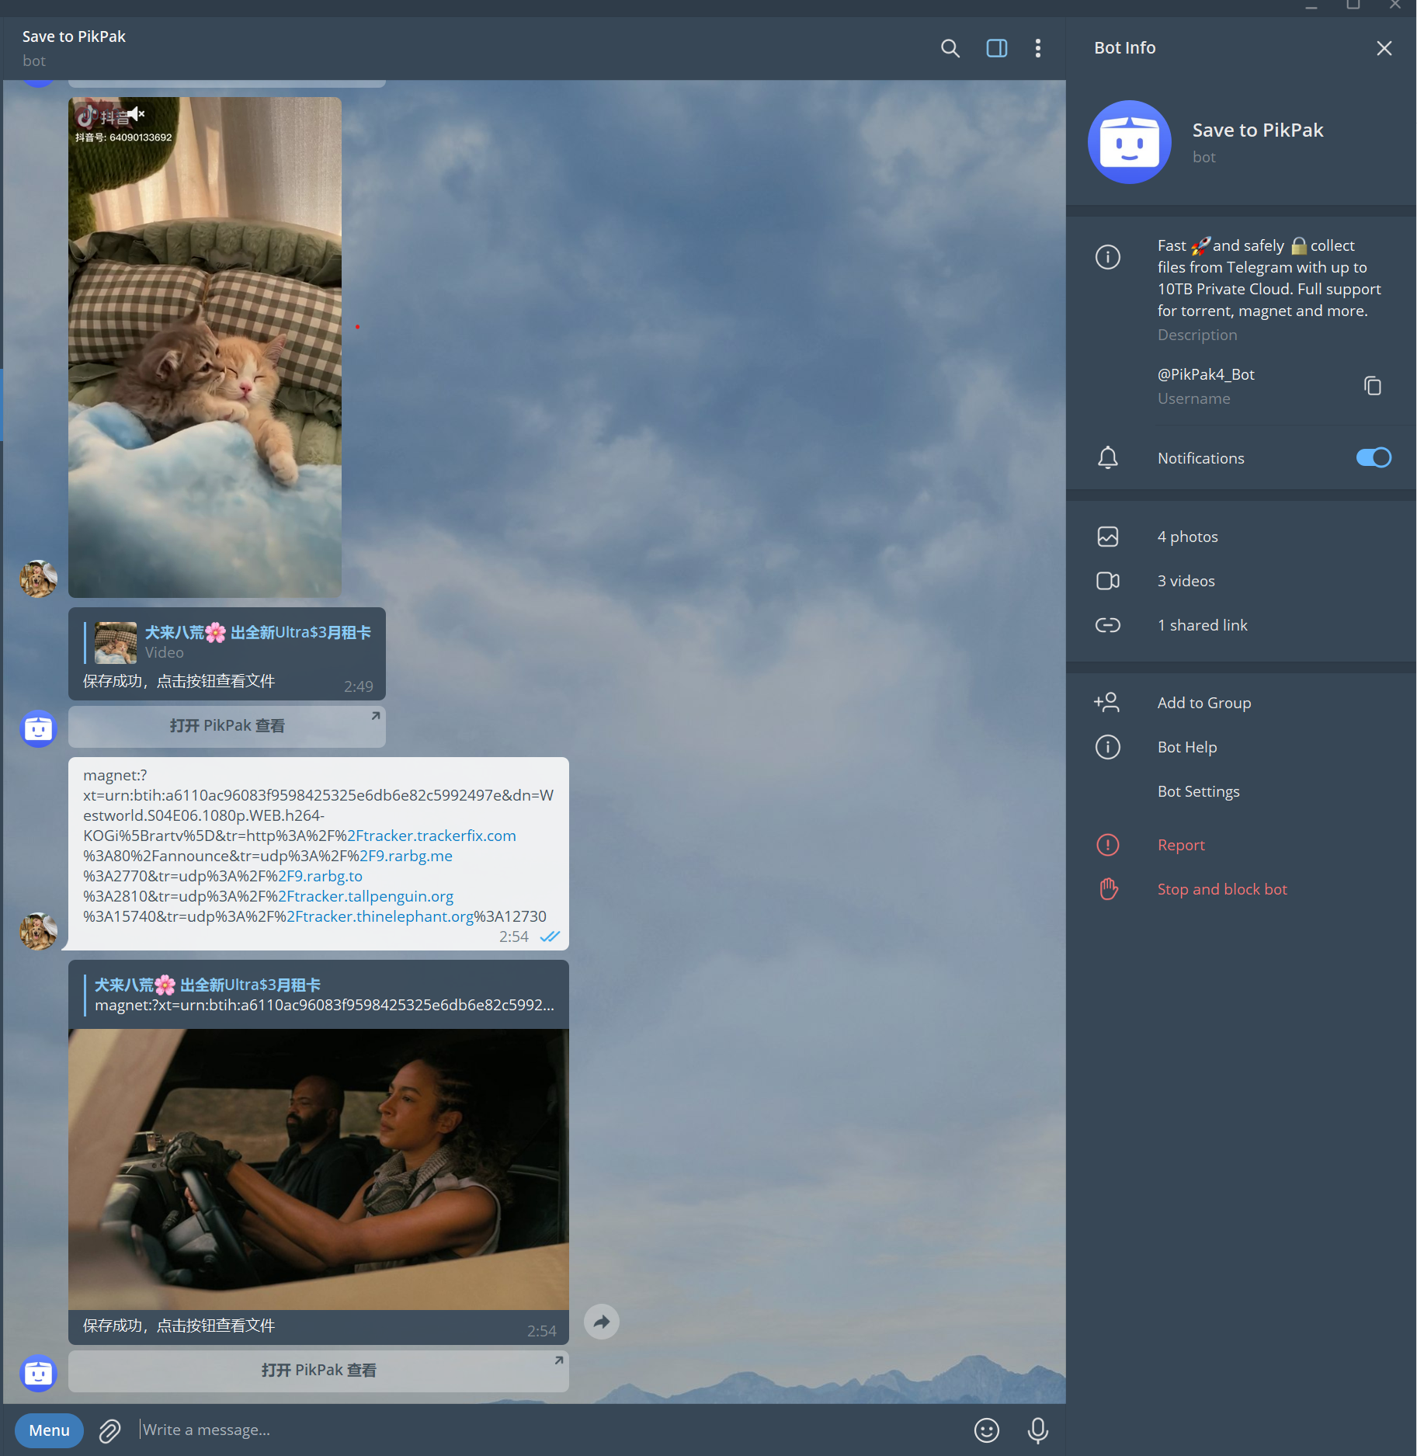Screen dimensions: 1417x1456
Task: Open the Westworld car scene preview image
Action: click(x=318, y=1169)
